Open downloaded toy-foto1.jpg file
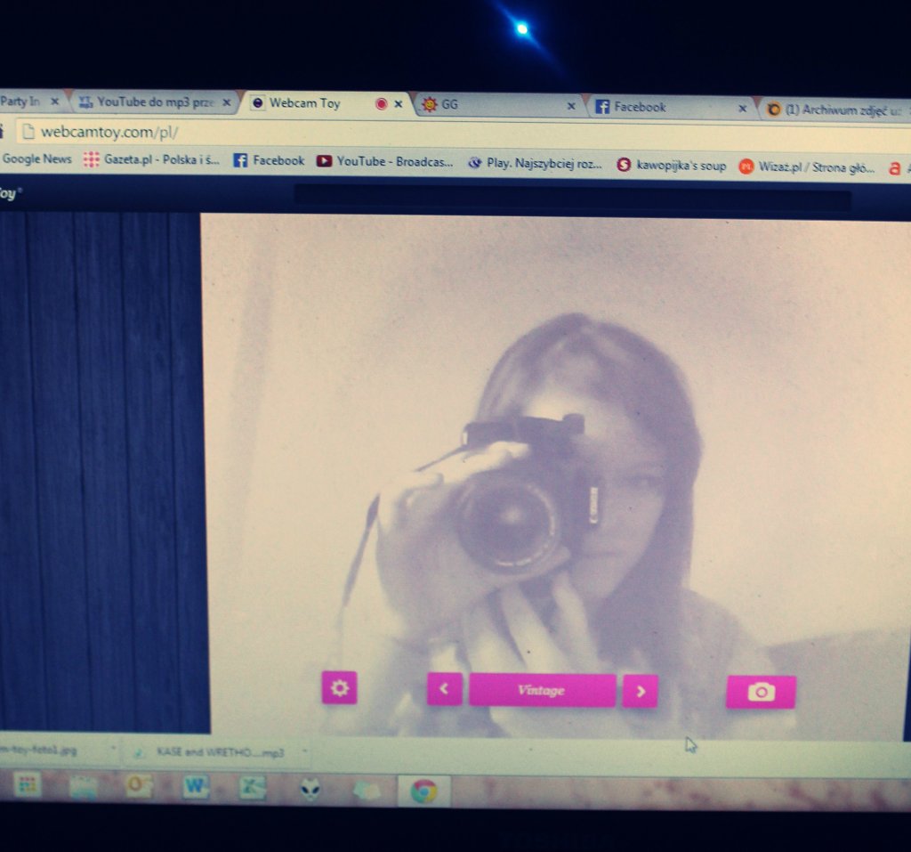The width and height of the screenshot is (911, 852). [x=38, y=751]
